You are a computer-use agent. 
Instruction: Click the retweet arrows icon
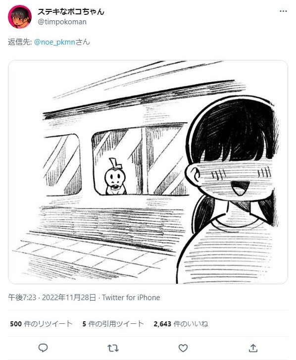113,348
